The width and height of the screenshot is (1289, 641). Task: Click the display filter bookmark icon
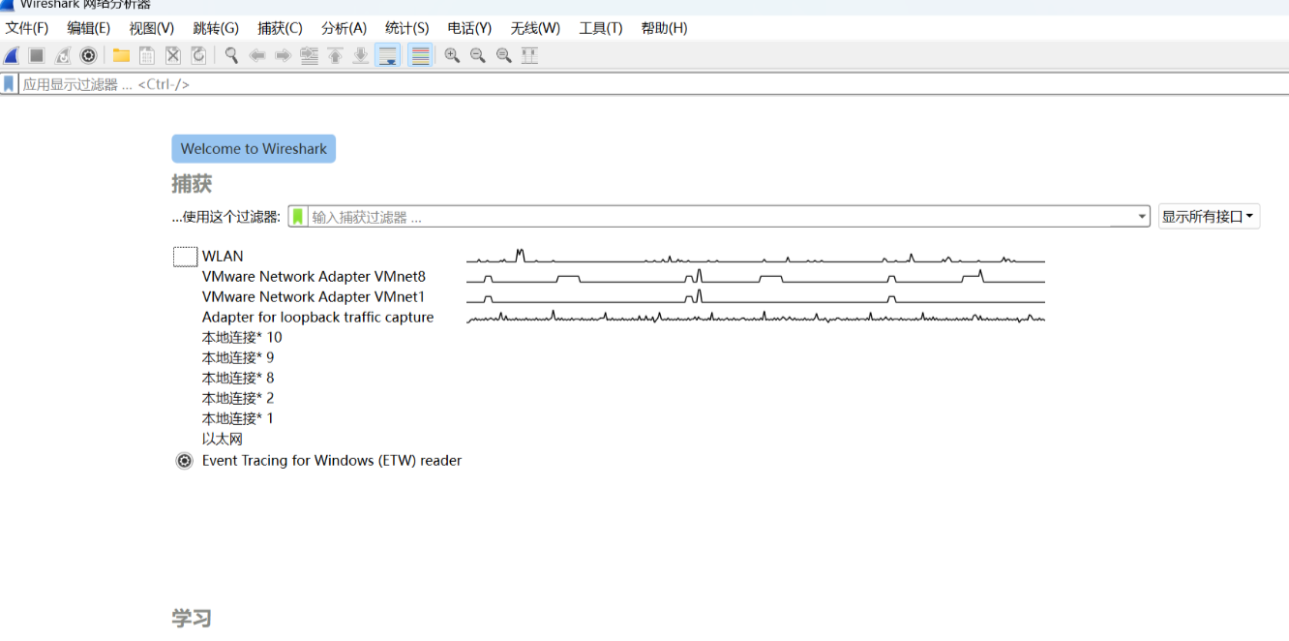[9, 84]
